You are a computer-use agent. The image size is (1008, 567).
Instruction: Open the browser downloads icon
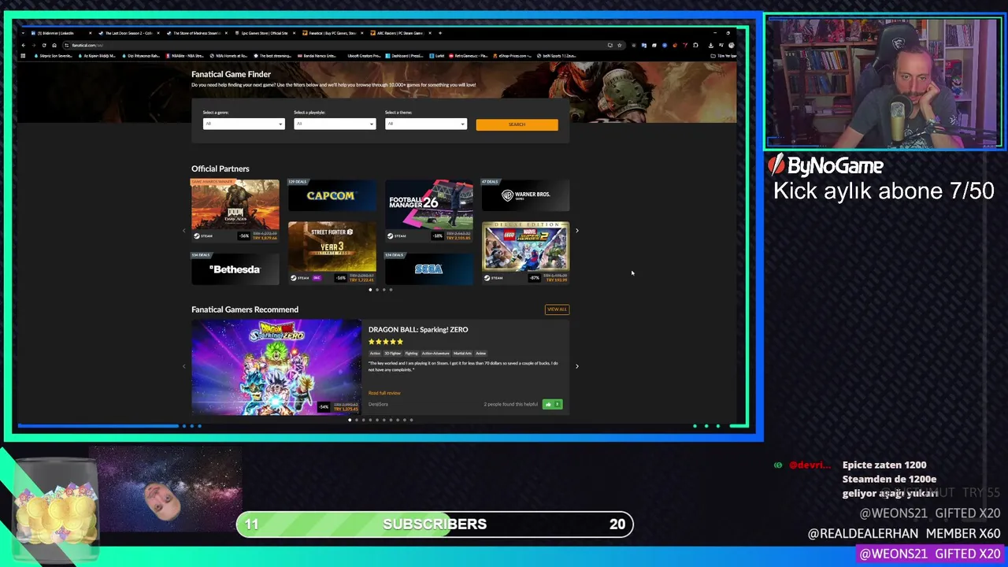710,45
